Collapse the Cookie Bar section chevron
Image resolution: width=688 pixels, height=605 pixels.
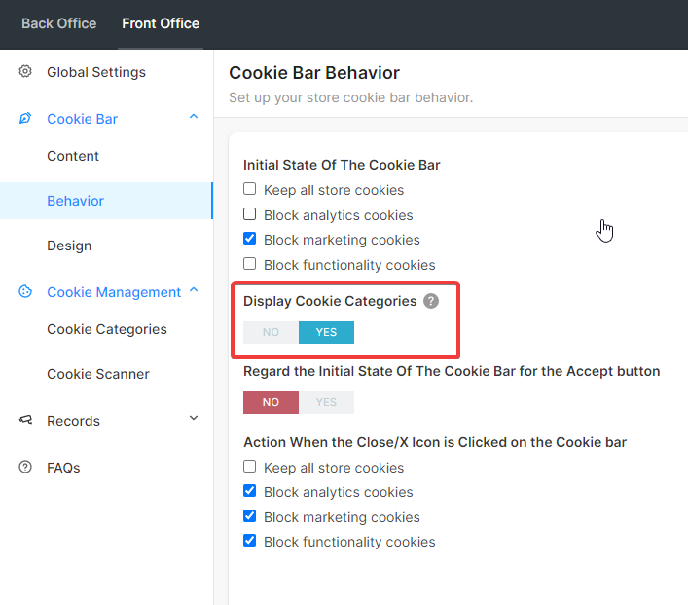[x=194, y=117]
